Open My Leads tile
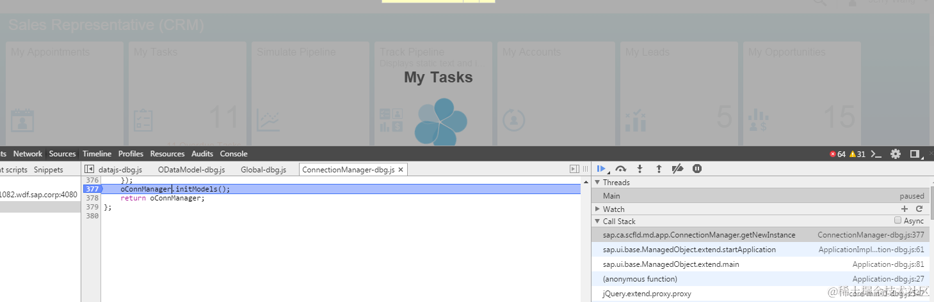The height and width of the screenshot is (302, 934). click(x=679, y=93)
